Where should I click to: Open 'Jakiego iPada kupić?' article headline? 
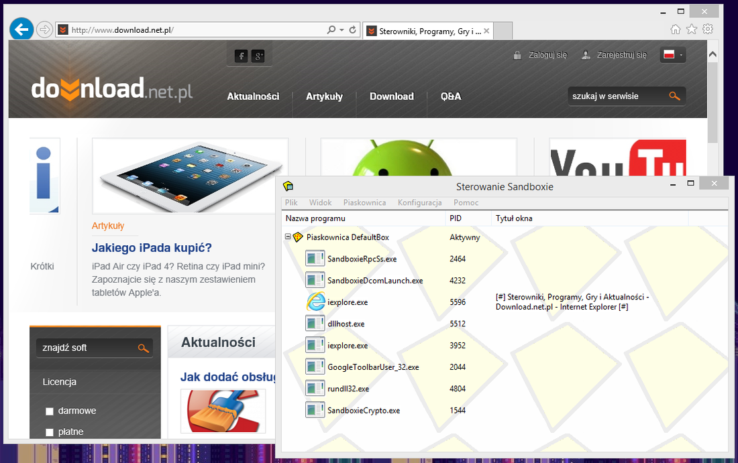(x=152, y=248)
